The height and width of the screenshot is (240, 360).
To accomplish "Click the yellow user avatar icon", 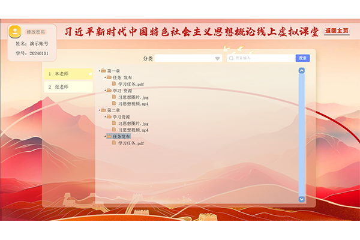I will tap(17, 32).
